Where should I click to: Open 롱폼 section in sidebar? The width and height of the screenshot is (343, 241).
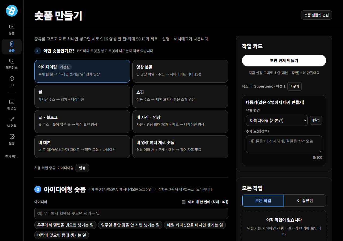tap(12, 29)
